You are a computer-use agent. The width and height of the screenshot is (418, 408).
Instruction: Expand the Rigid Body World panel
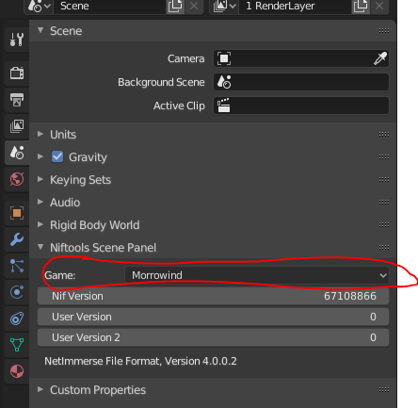[40, 224]
